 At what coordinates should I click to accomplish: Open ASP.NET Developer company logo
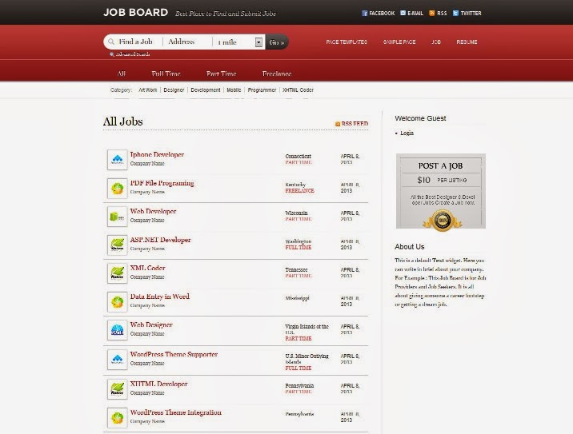pos(118,245)
